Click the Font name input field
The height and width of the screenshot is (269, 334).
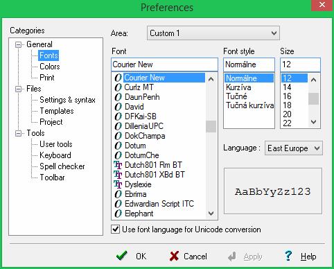(164, 64)
